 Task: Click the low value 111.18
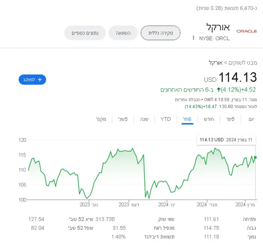pyautogui.click(x=211, y=237)
